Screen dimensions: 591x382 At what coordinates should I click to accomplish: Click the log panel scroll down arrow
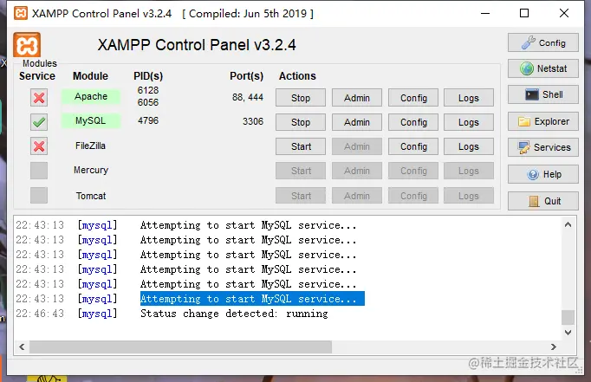[568, 333]
